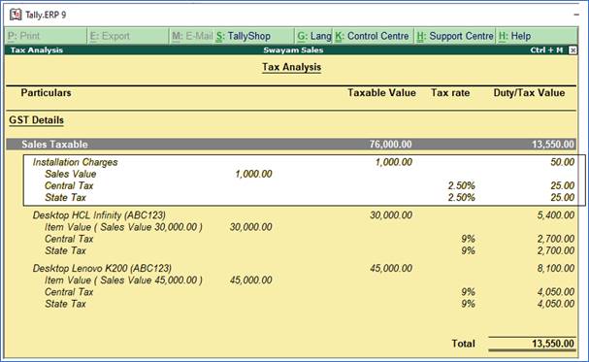Click the Particulars column header
Screen dimensions: 589x362
tap(46, 93)
